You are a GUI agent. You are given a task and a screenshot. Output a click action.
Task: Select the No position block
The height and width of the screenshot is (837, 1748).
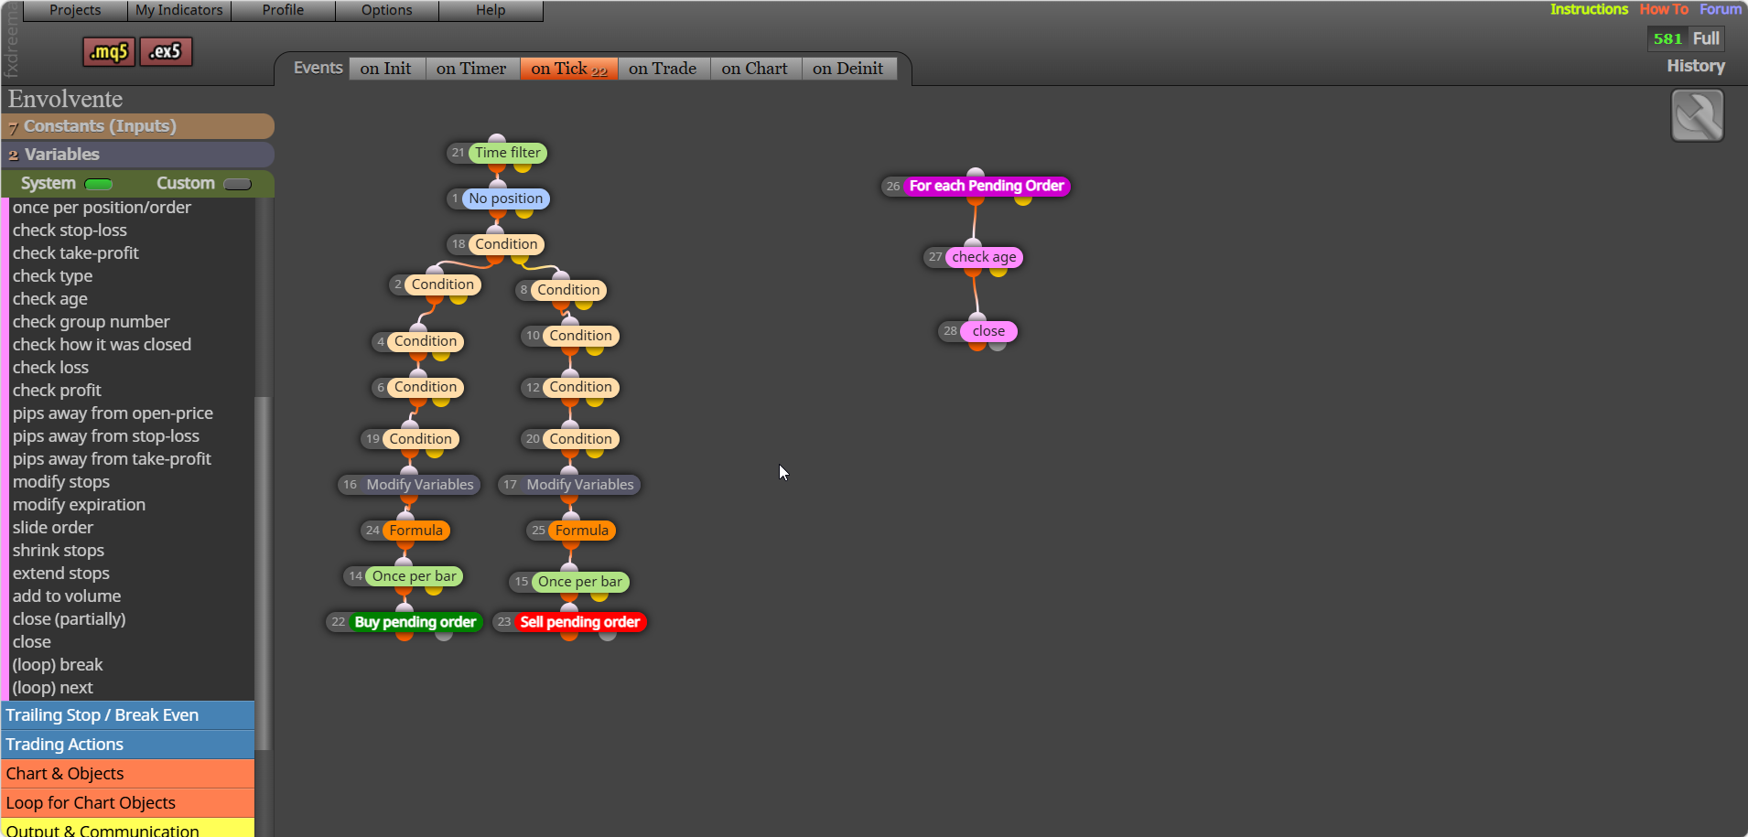(x=505, y=199)
